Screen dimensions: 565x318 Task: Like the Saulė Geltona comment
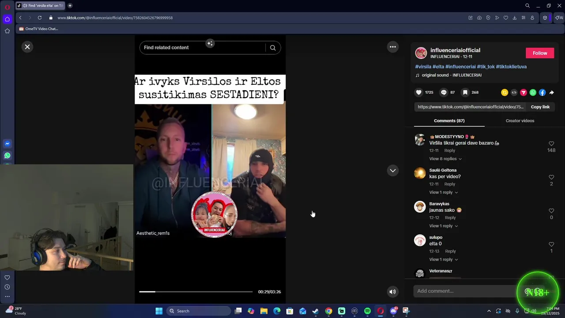coord(551,177)
